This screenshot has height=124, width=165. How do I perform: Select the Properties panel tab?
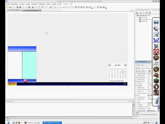tap(142, 62)
